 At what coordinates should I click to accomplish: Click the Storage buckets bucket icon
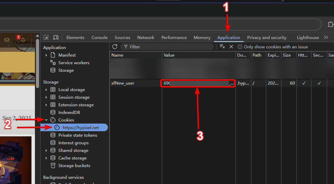[x=53, y=165]
